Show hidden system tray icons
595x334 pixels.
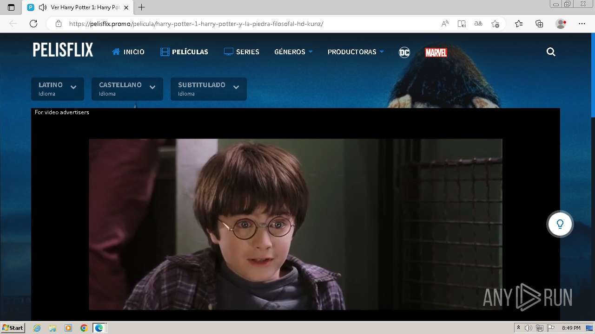[x=519, y=328]
